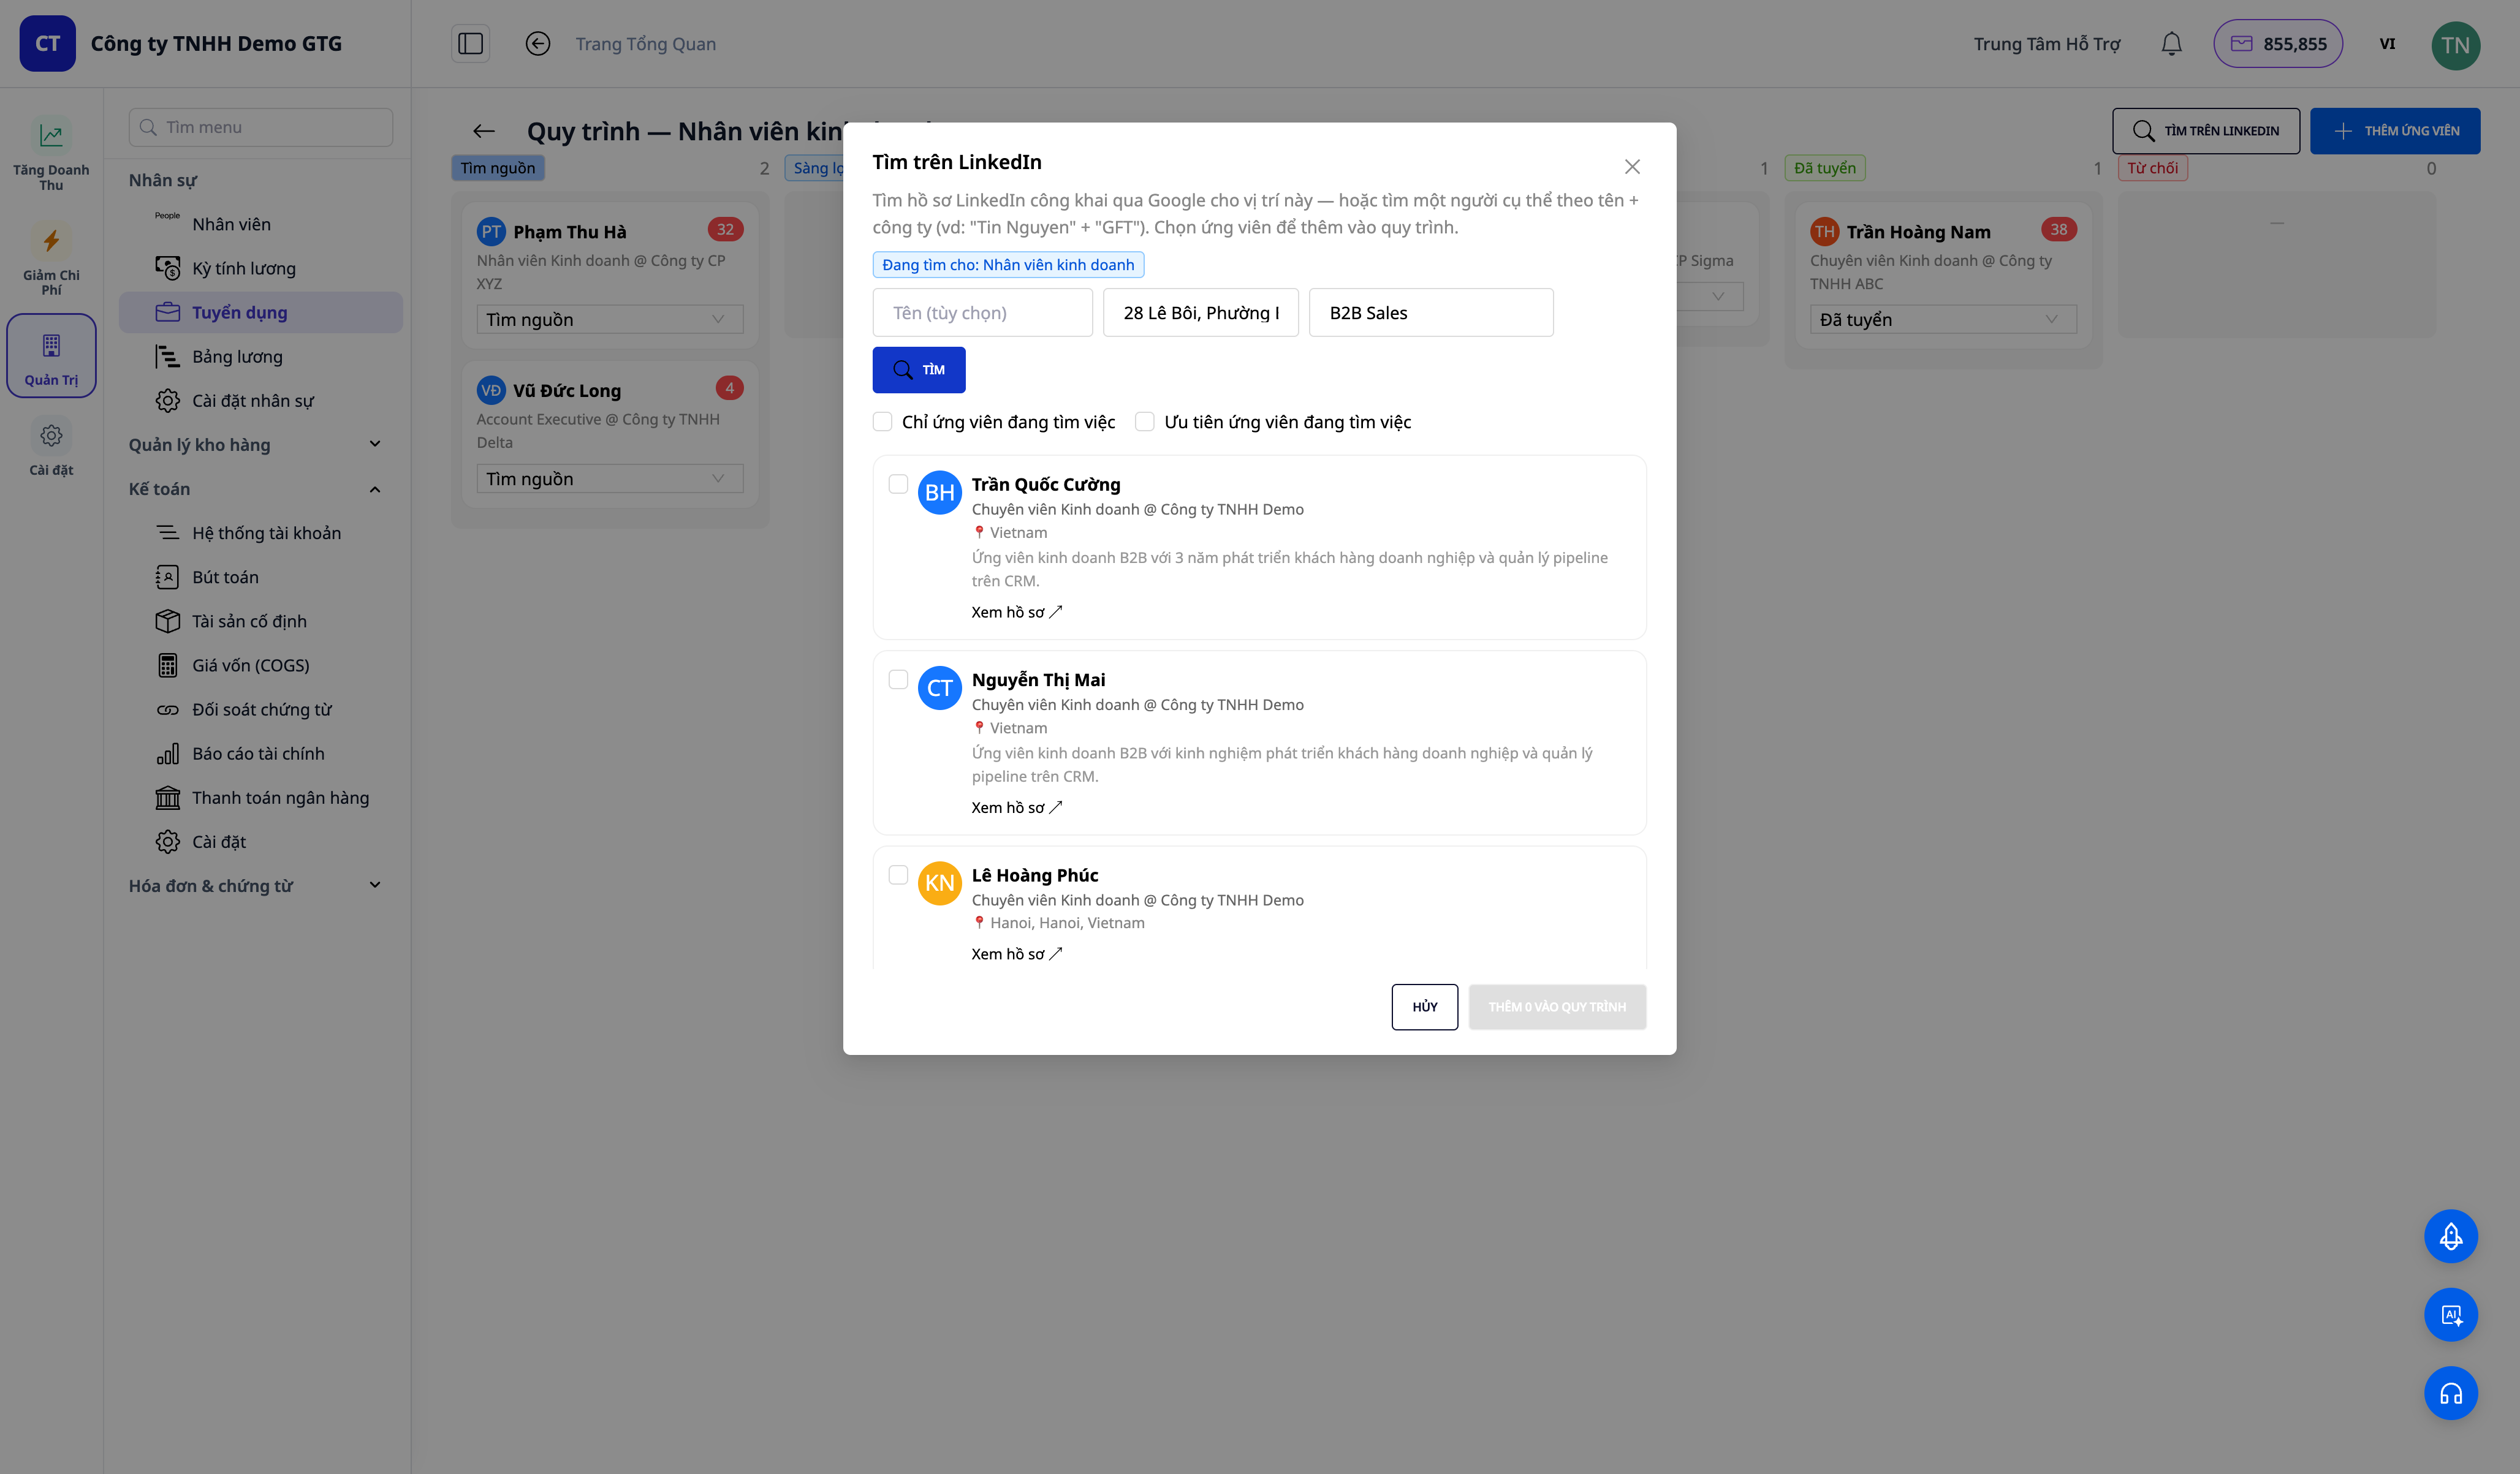Click the Kế toán Cài đặt gear icon
The height and width of the screenshot is (1474, 2520).
[x=167, y=841]
